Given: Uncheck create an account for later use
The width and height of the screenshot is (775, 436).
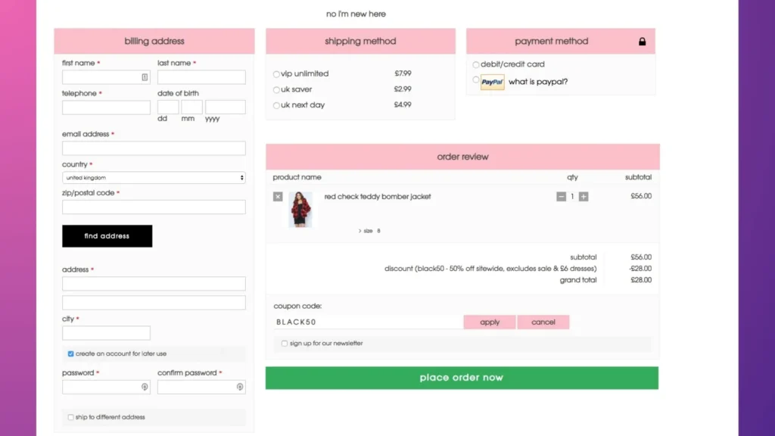Looking at the screenshot, I should (x=69, y=353).
